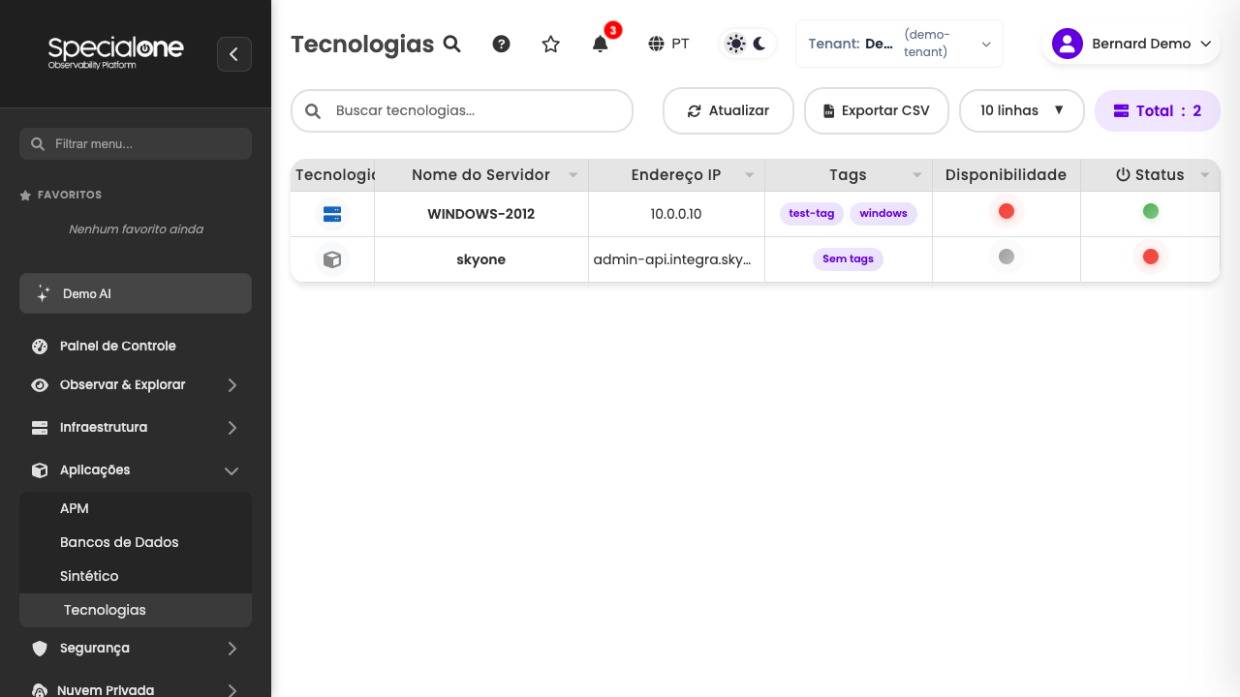Click the test-tag tag chip

(812, 214)
